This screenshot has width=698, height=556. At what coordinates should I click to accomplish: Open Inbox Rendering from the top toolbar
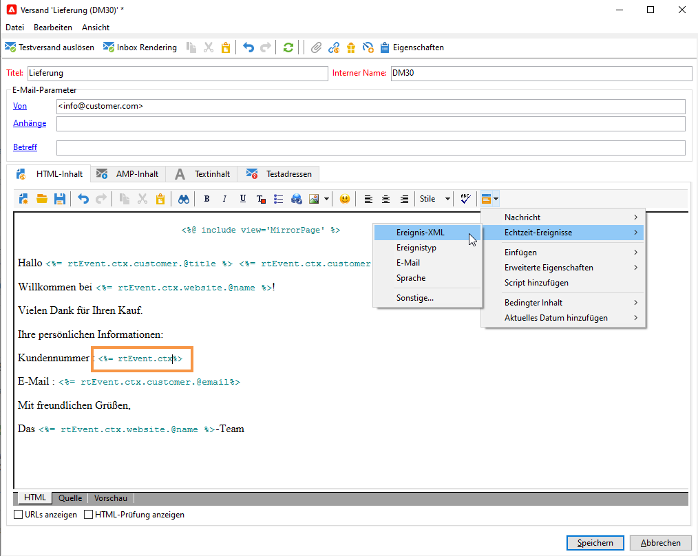point(140,47)
